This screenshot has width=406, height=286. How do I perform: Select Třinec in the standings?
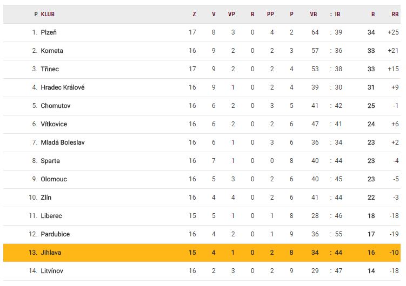tap(50, 69)
